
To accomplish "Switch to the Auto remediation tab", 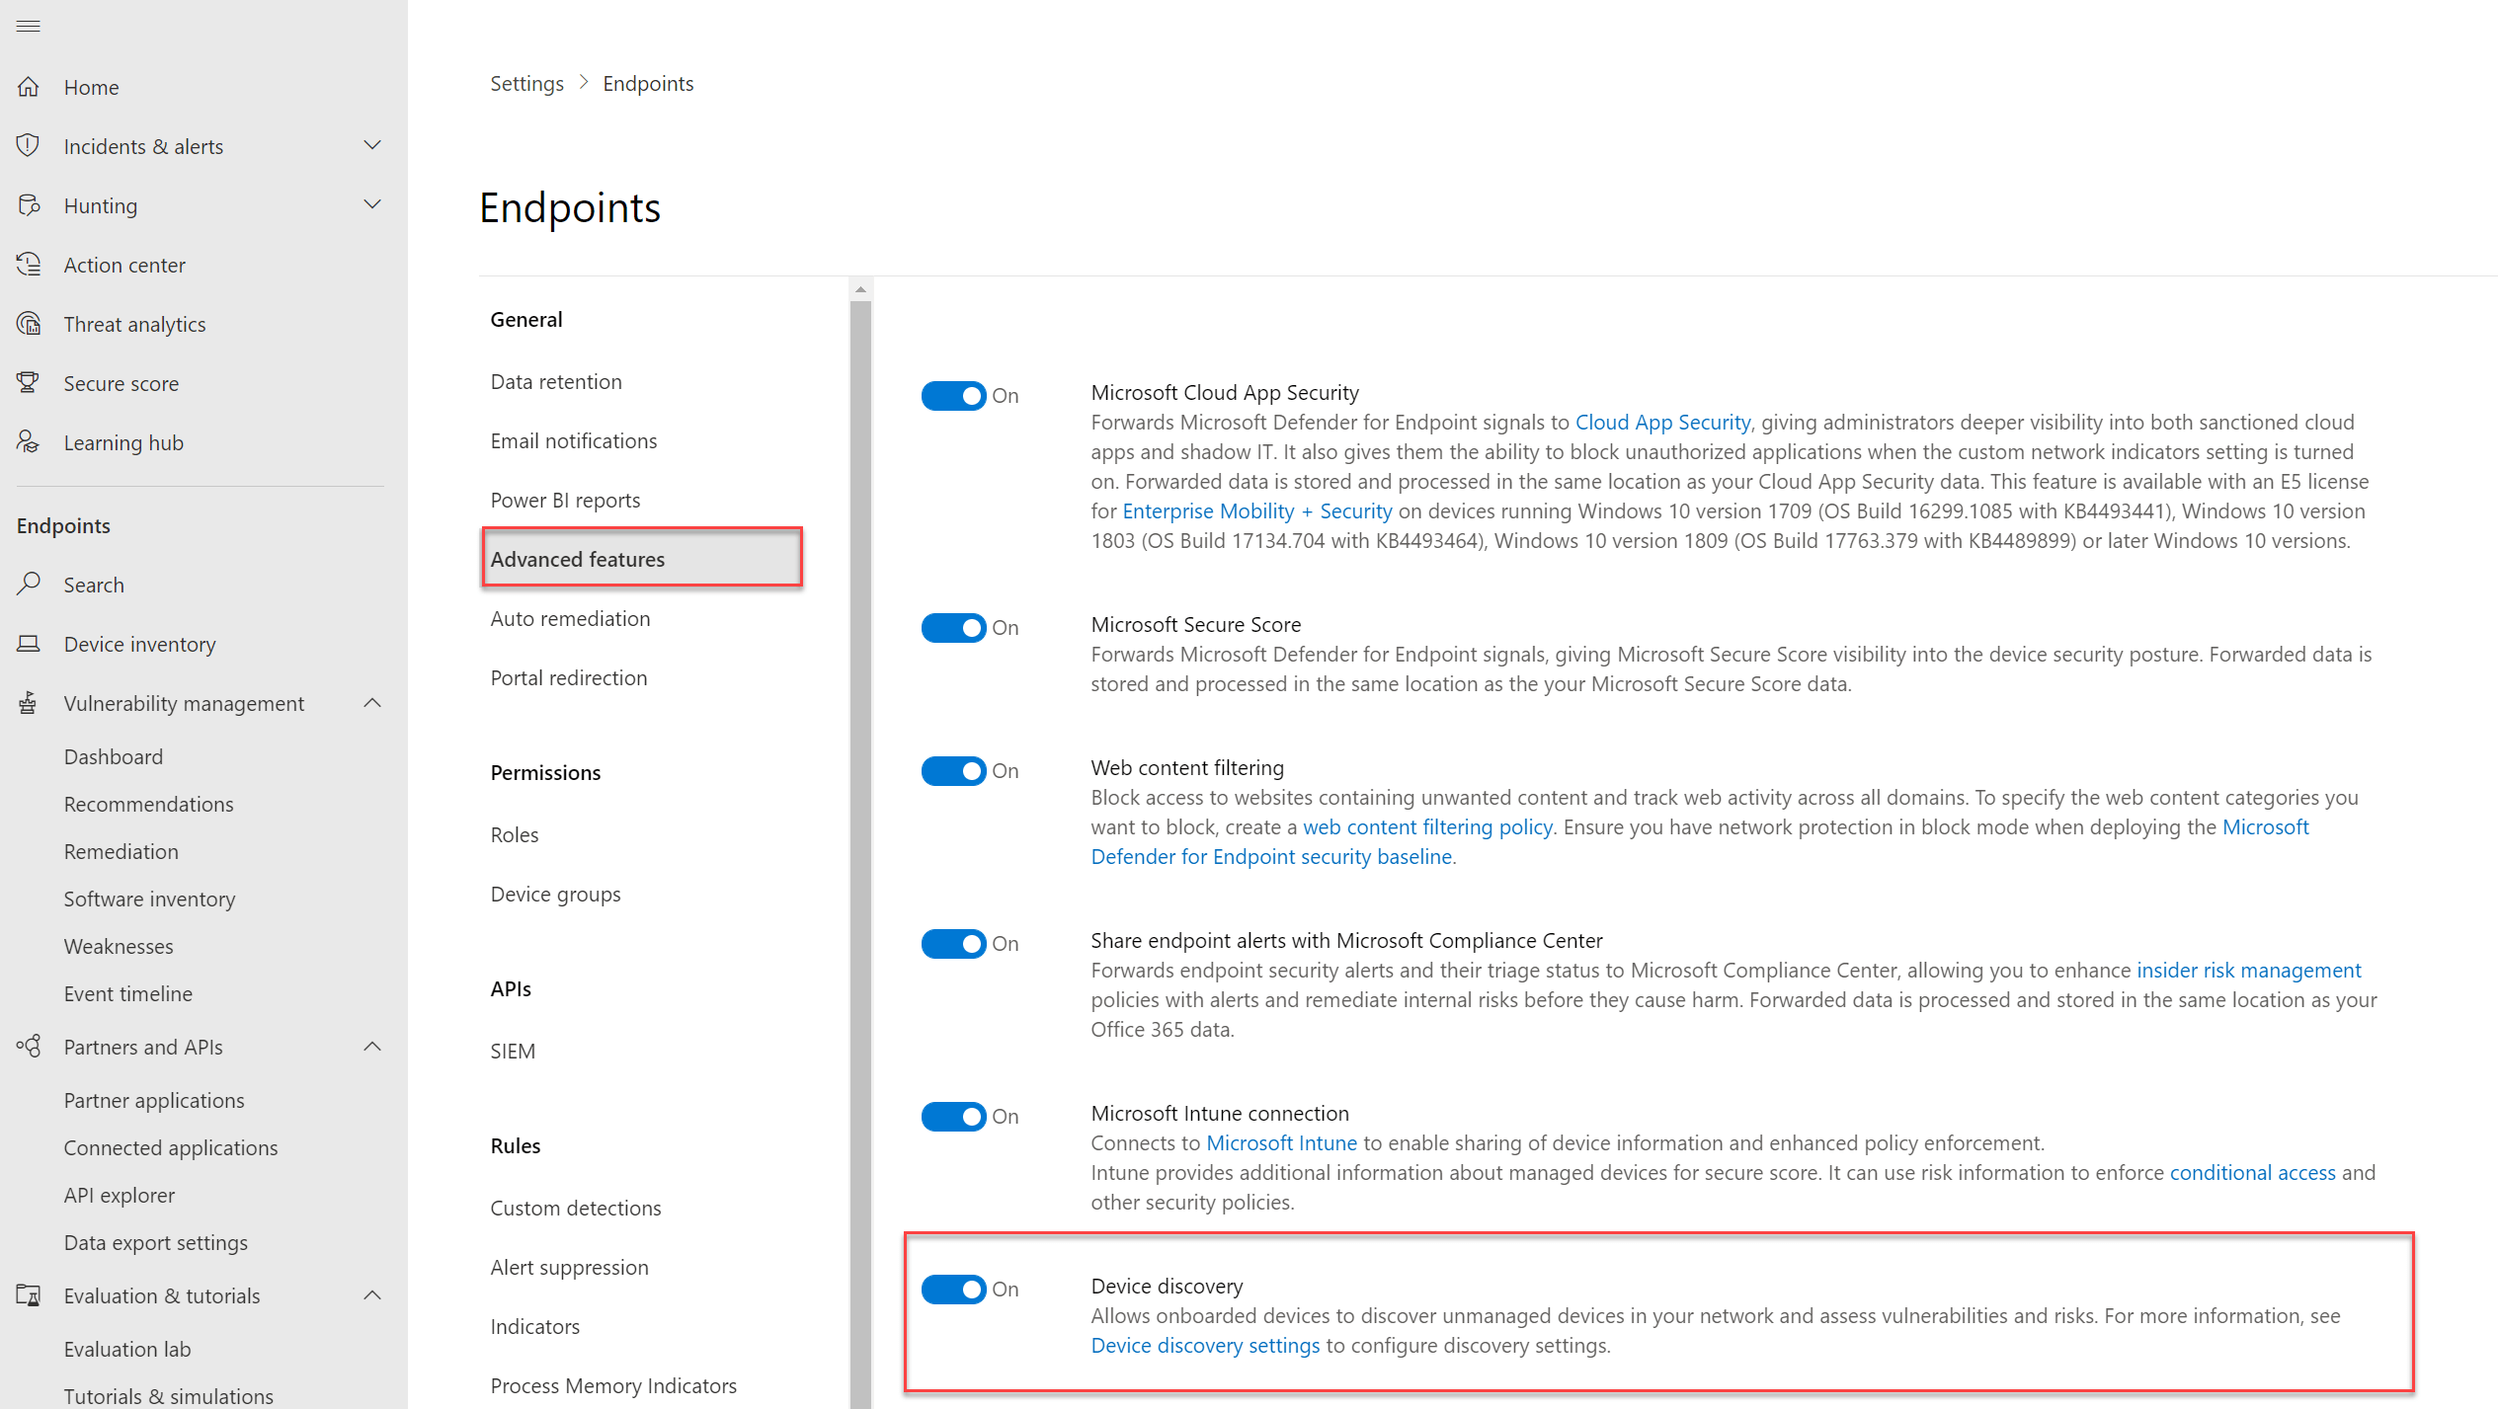I will [x=570, y=618].
